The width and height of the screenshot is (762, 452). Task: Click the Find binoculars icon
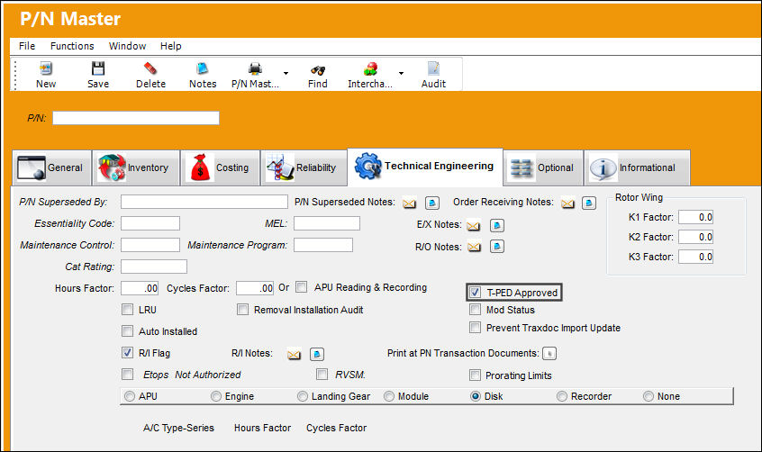tap(318, 70)
